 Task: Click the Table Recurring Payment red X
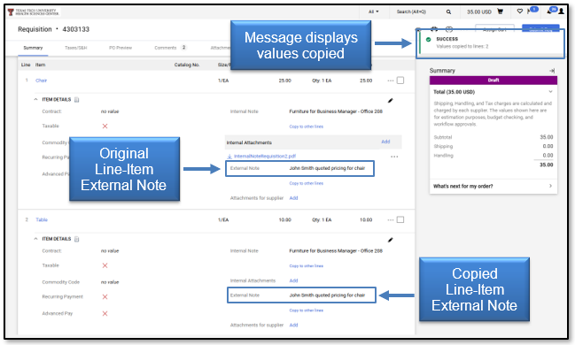105,297
